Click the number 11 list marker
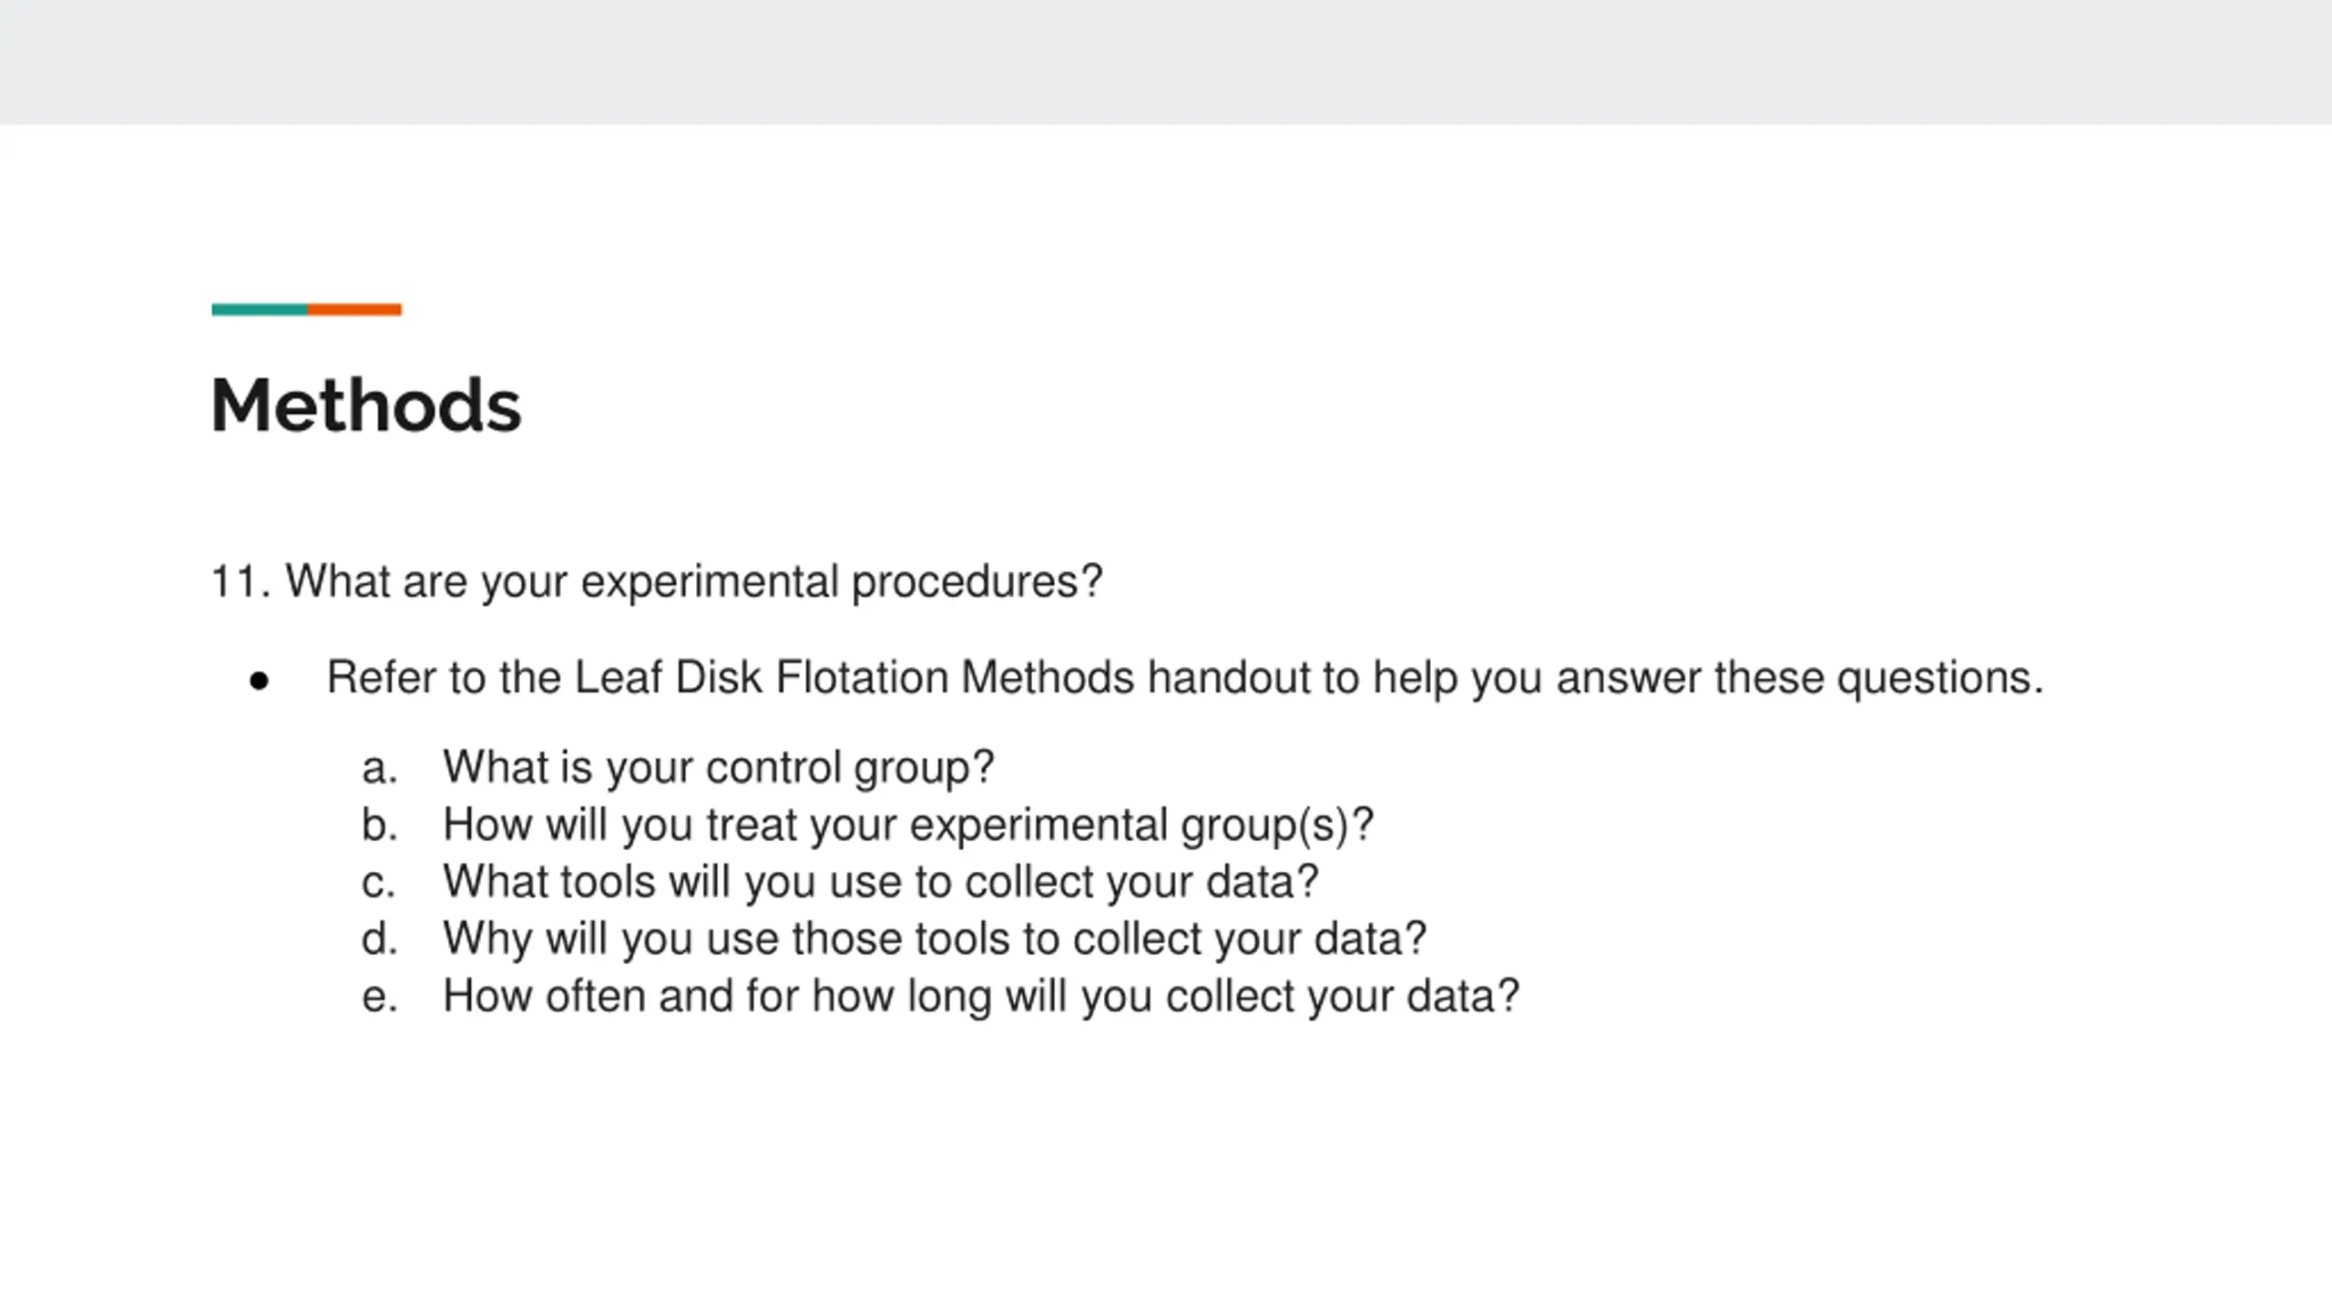This screenshot has width=2332, height=1312. [240, 582]
